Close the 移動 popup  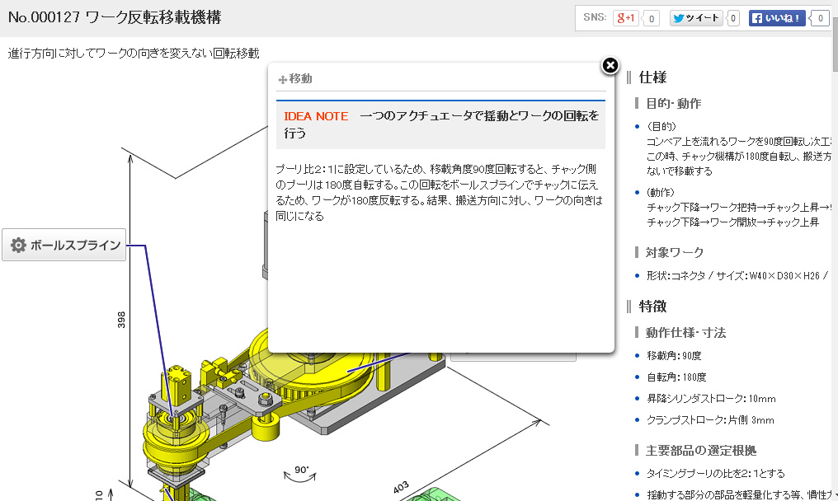click(610, 65)
